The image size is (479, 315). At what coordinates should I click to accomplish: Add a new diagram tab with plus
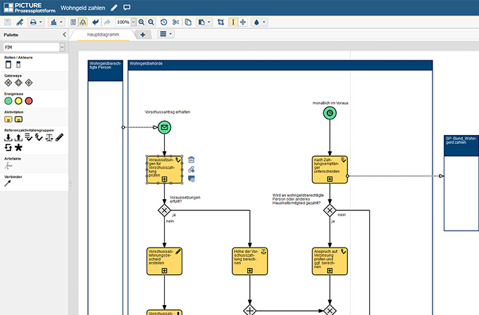point(143,34)
